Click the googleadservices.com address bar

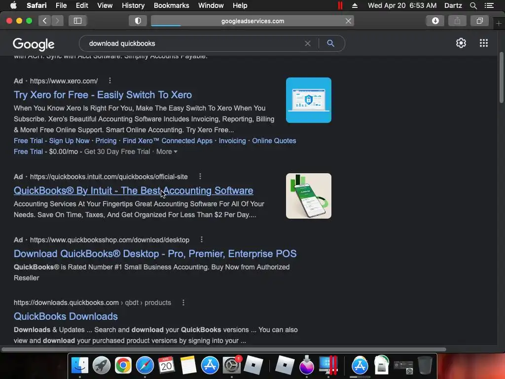[252, 21]
